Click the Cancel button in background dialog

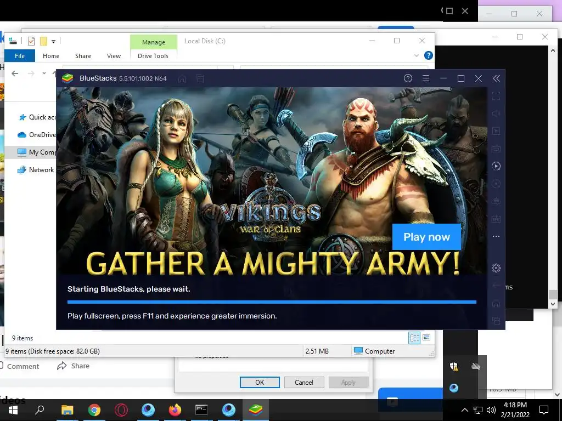pos(304,382)
